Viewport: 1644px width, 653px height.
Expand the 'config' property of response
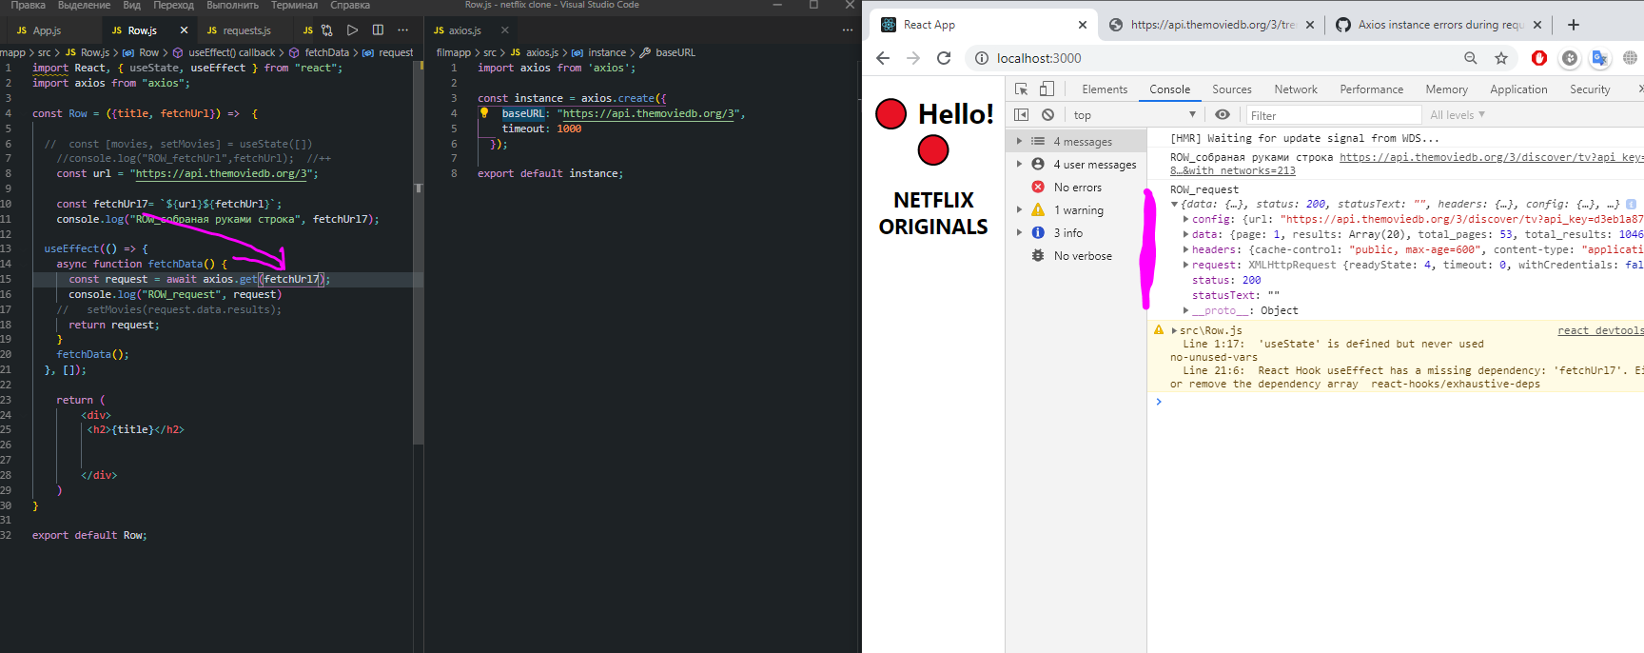1185,219
